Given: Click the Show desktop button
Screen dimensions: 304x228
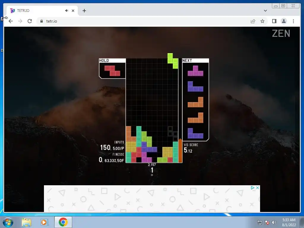Looking at the screenshot, I should (302, 222).
